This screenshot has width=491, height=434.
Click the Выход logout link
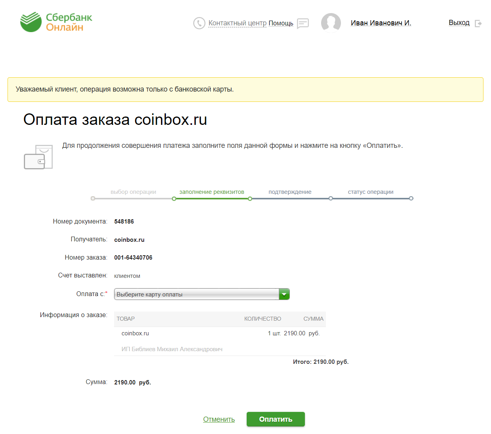point(459,23)
